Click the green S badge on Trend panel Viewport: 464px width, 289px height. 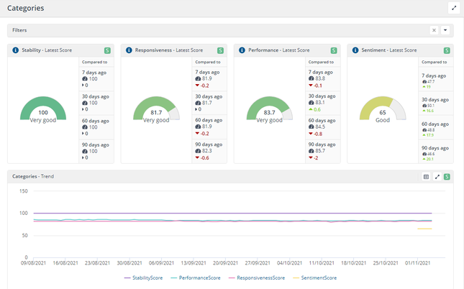pyautogui.click(x=447, y=176)
